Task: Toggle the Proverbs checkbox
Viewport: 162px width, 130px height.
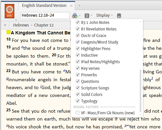Action: coord(78,75)
